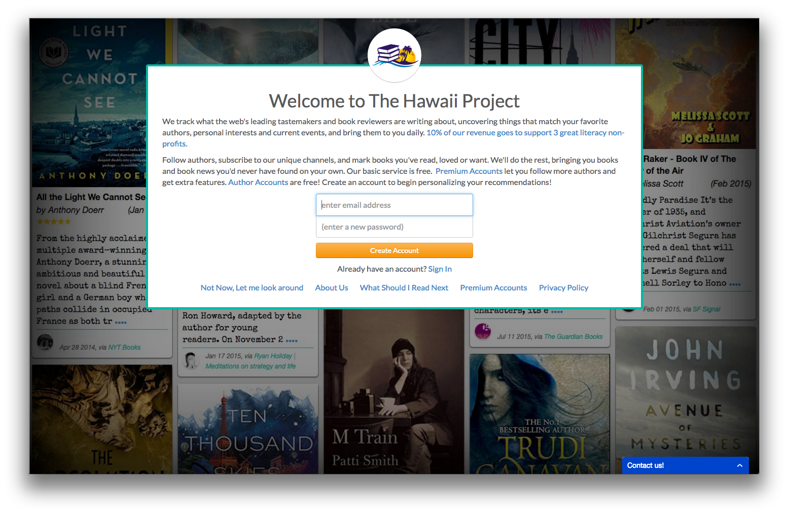This screenshot has width=788, height=514.
Task: Open Premium Accounts in the footer links
Action: [493, 288]
